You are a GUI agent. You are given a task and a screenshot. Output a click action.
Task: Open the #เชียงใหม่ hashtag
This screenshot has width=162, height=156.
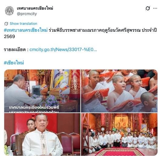14,63
